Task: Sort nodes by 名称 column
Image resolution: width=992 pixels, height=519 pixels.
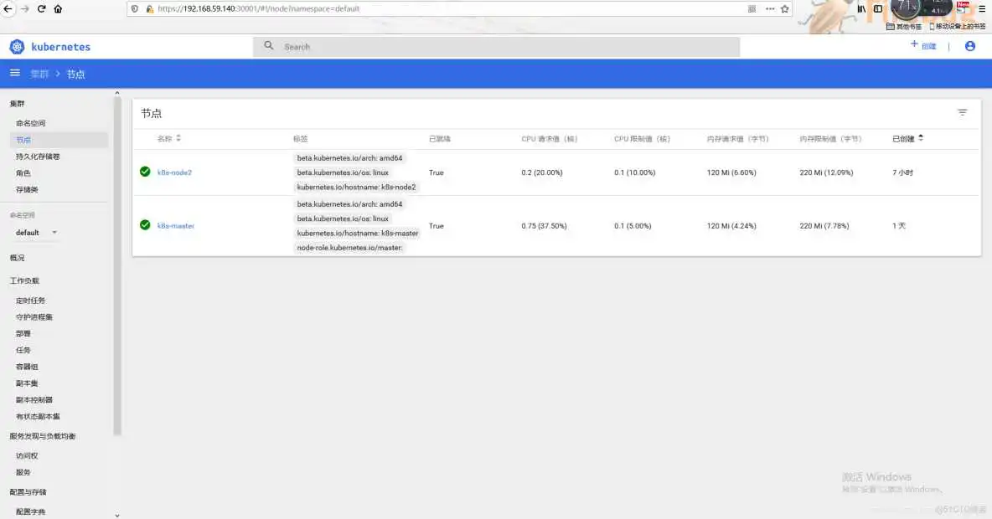Action: click(x=169, y=138)
